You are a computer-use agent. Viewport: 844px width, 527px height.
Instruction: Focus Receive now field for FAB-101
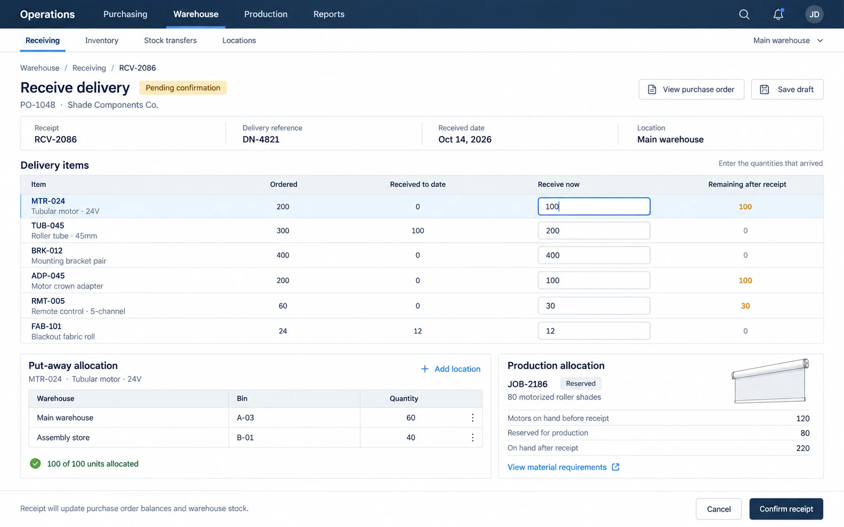(x=594, y=330)
